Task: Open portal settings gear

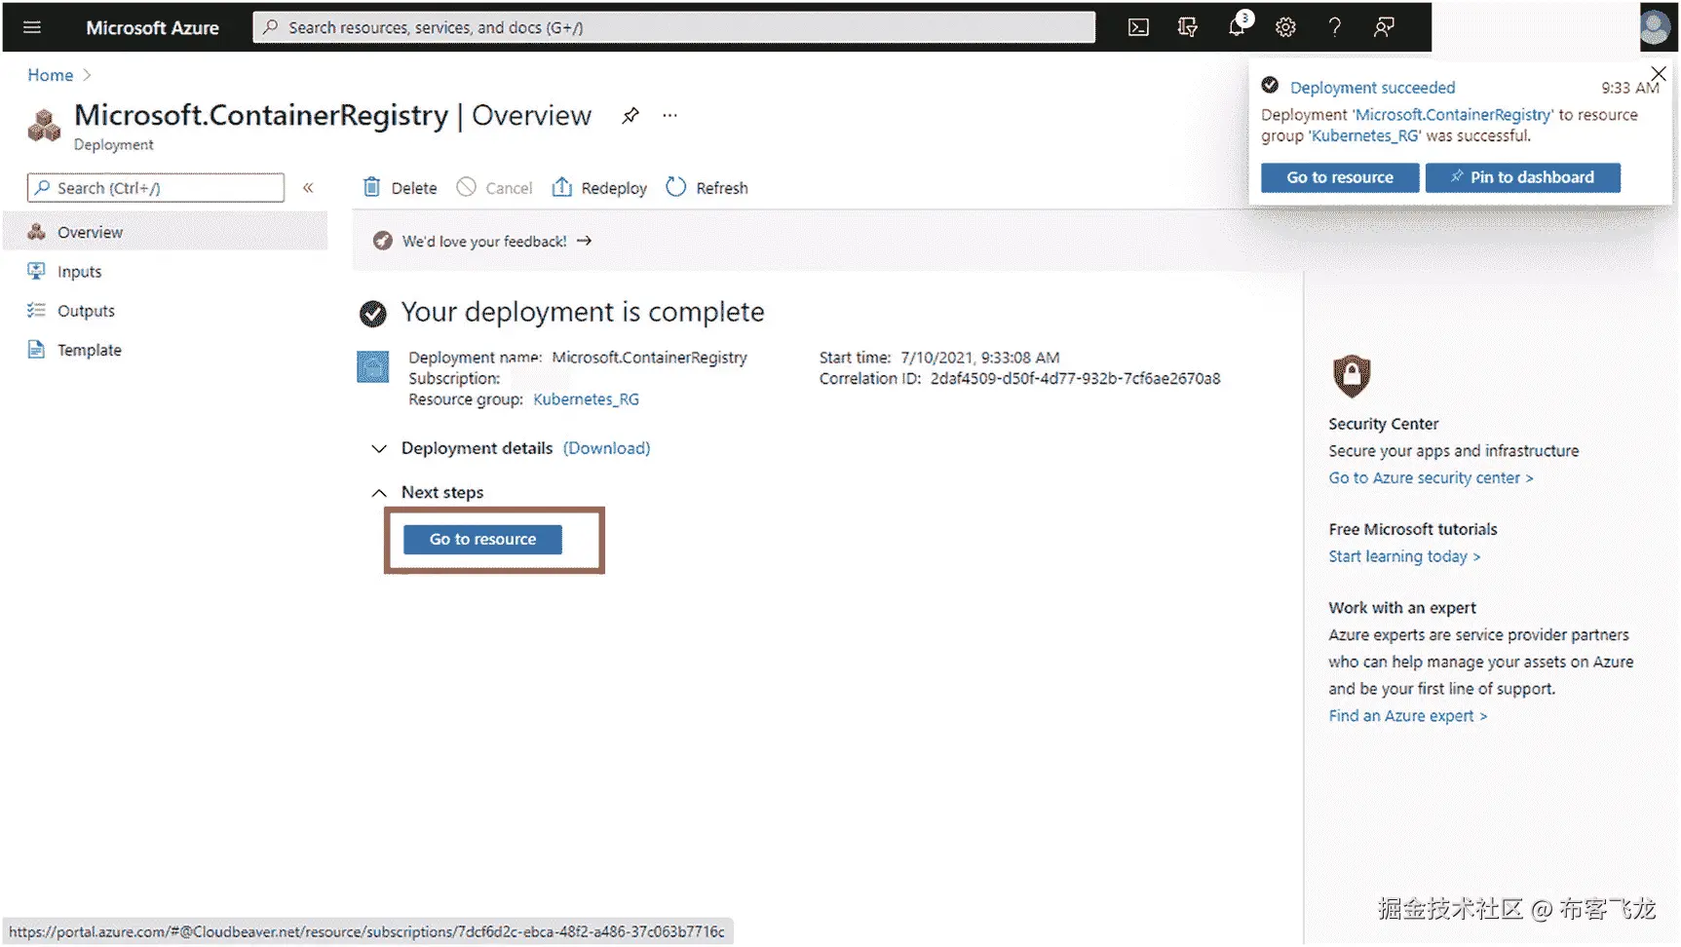Action: 1285,27
